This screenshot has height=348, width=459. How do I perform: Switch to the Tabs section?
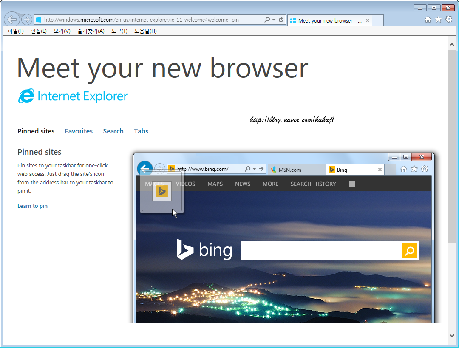coord(141,131)
